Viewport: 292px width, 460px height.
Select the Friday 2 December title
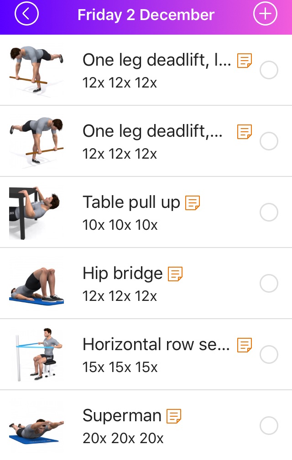[x=146, y=15]
